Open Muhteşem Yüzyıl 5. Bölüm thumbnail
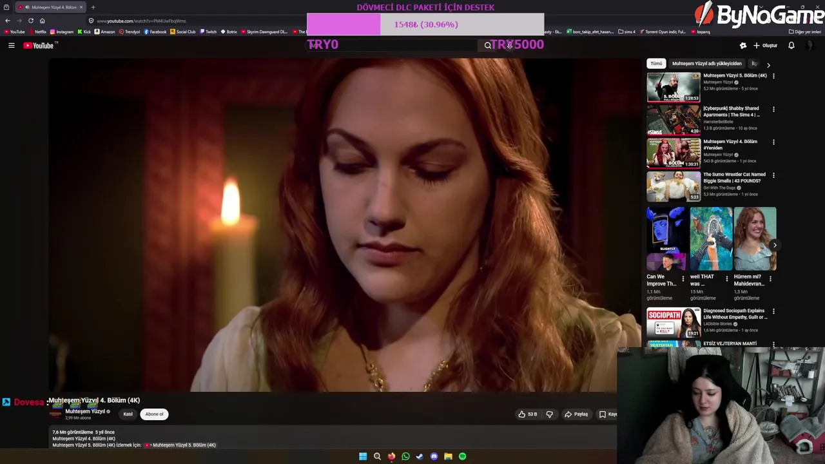 tap(674, 87)
